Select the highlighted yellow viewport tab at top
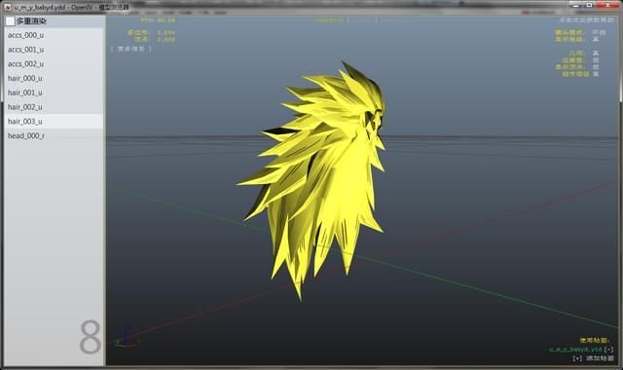 [329, 19]
